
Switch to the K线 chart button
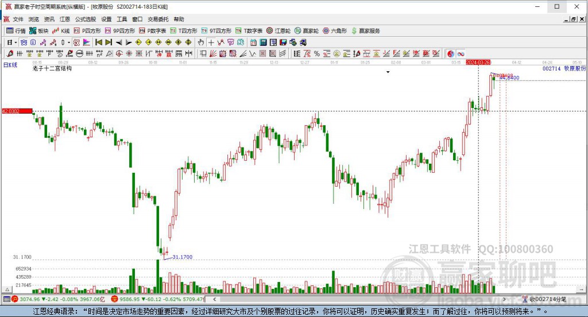tap(61, 31)
